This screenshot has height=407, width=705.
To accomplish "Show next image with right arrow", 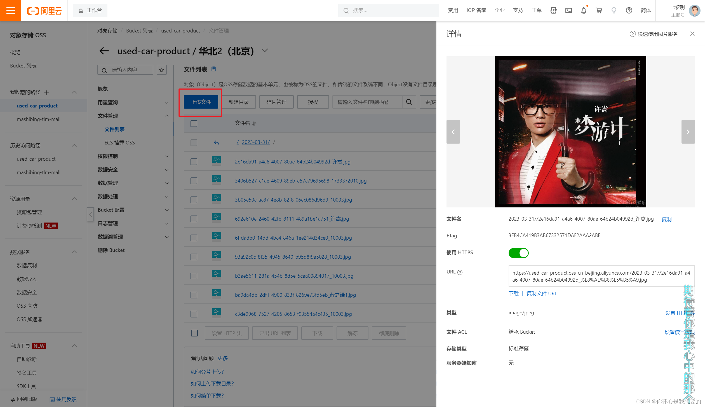I will (x=688, y=132).
